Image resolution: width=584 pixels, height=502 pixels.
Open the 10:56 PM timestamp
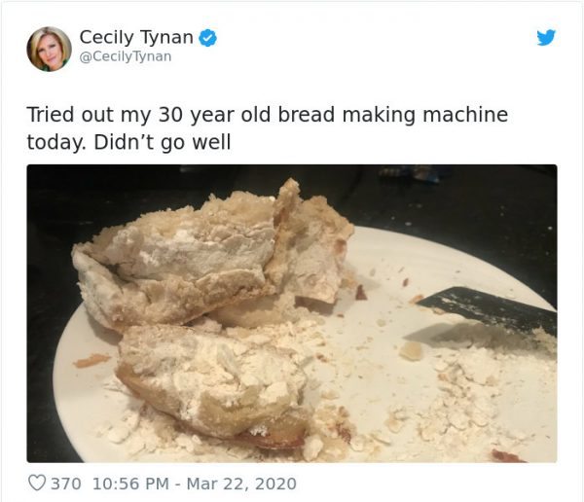click(130, 484)
